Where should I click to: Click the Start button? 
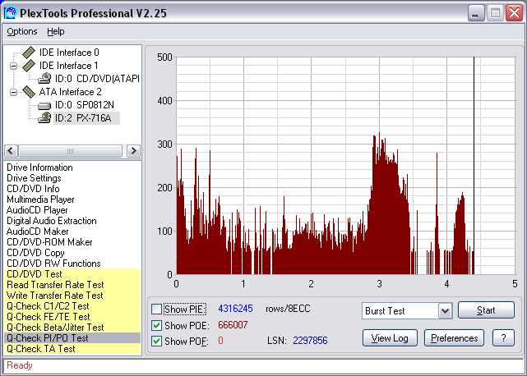(486, 310)
